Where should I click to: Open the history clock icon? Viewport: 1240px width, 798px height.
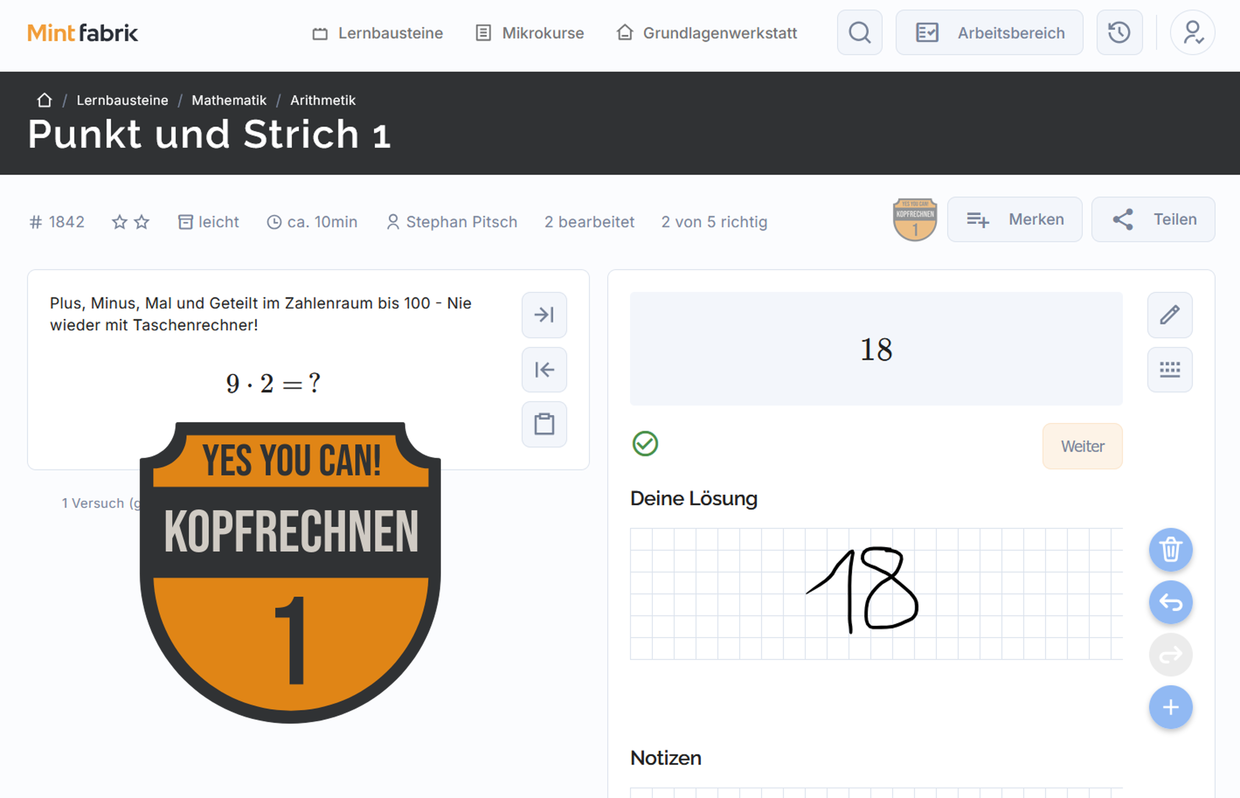(1119, 33)
